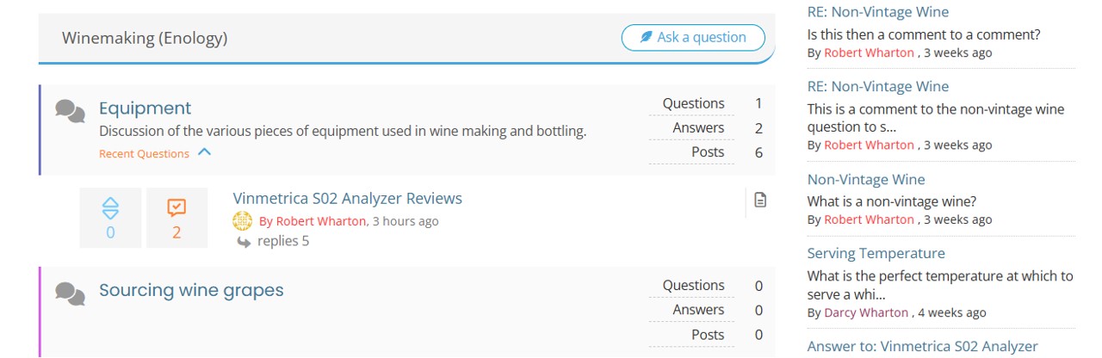The height and width of the screenshot is (358, 1102).
Task: Open the first RE: Non-Vintage Wine post
Action: [878, 12]
